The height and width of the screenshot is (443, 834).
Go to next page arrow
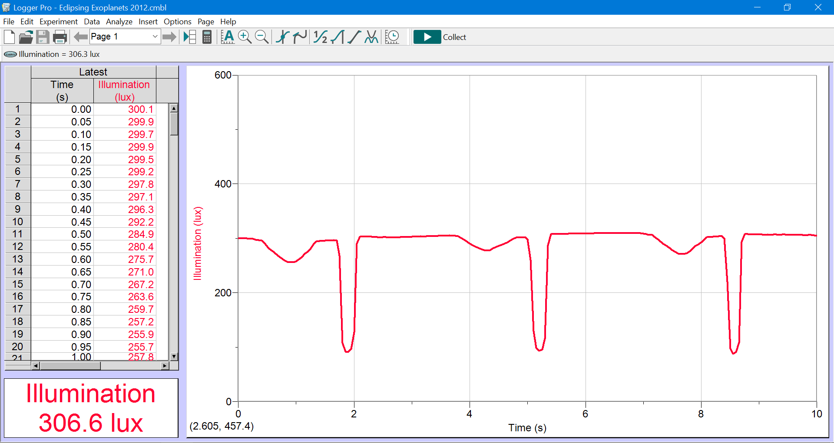coord(169,37)
